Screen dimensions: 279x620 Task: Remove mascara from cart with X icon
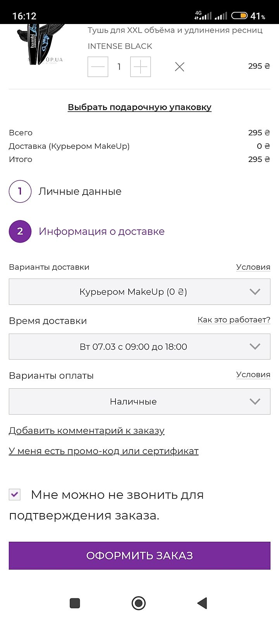(179, 67)
